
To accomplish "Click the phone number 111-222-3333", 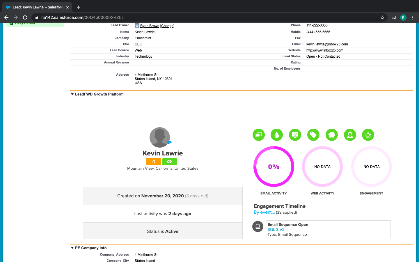I will click(x=317, y=25).
